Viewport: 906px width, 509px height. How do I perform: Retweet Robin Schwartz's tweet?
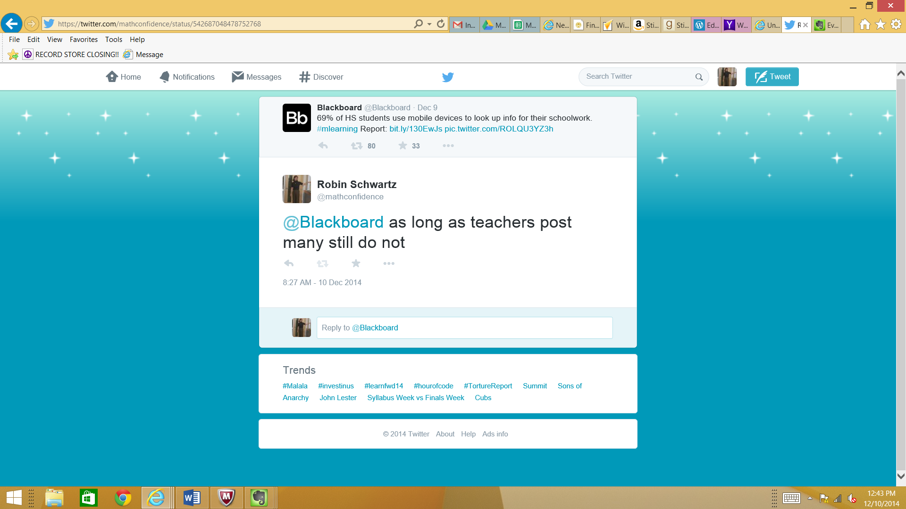[322, 263]
